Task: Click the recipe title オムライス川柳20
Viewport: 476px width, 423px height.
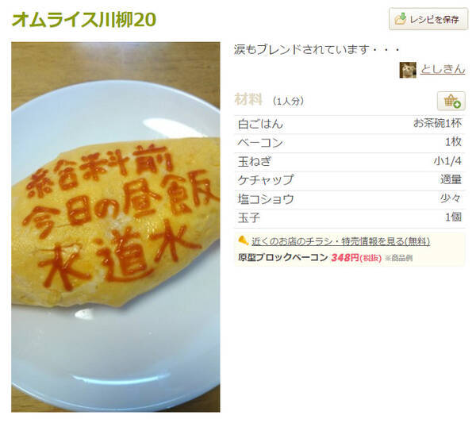Action: 84,20
